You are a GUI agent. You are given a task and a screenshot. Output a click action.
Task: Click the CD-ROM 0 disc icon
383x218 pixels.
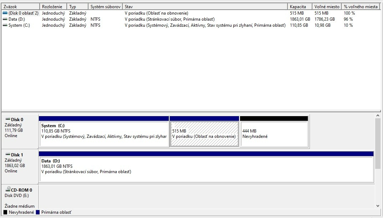pos(8,189)
